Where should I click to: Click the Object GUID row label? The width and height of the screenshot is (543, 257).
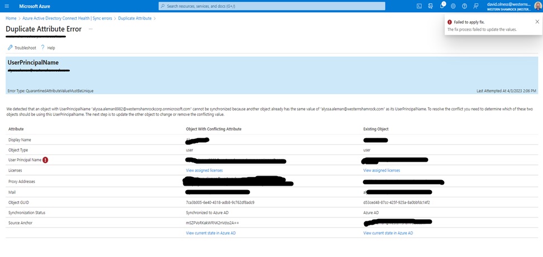[18, 202]
